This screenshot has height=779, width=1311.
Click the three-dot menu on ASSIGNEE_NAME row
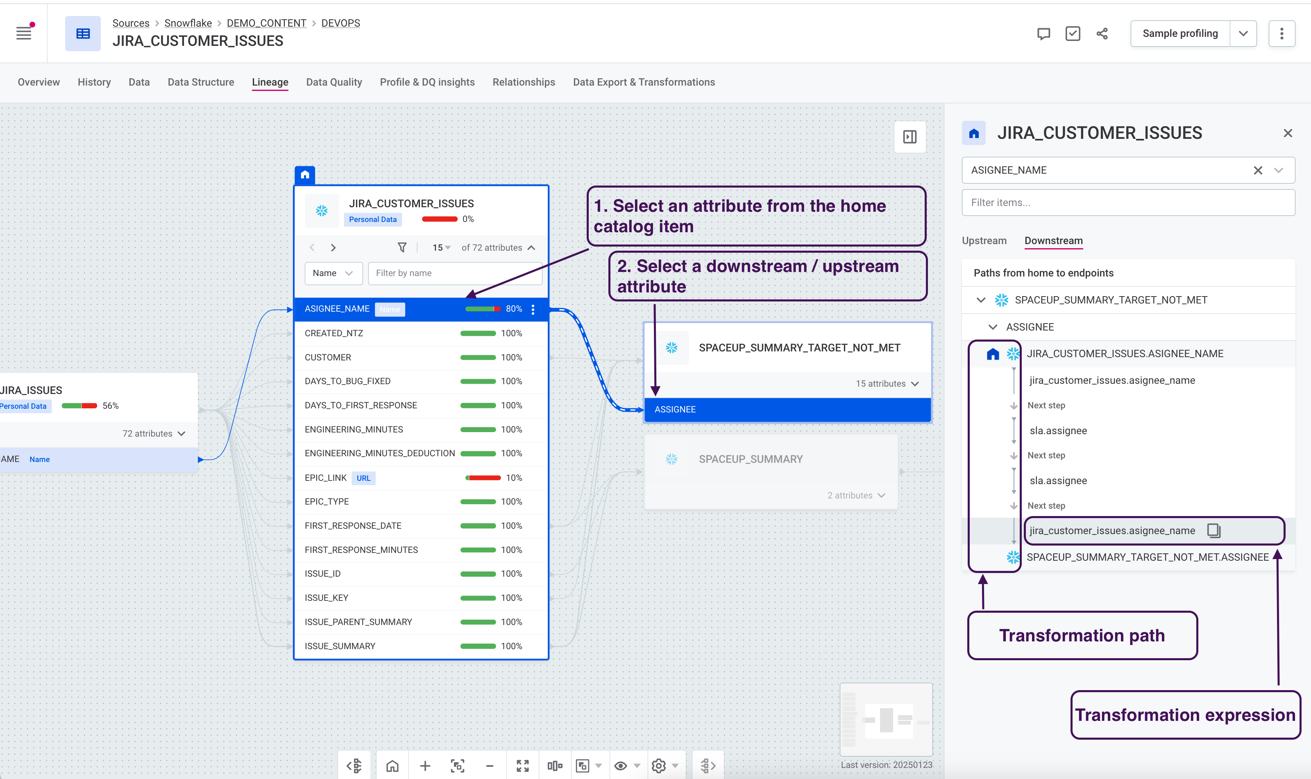point(534,309)
